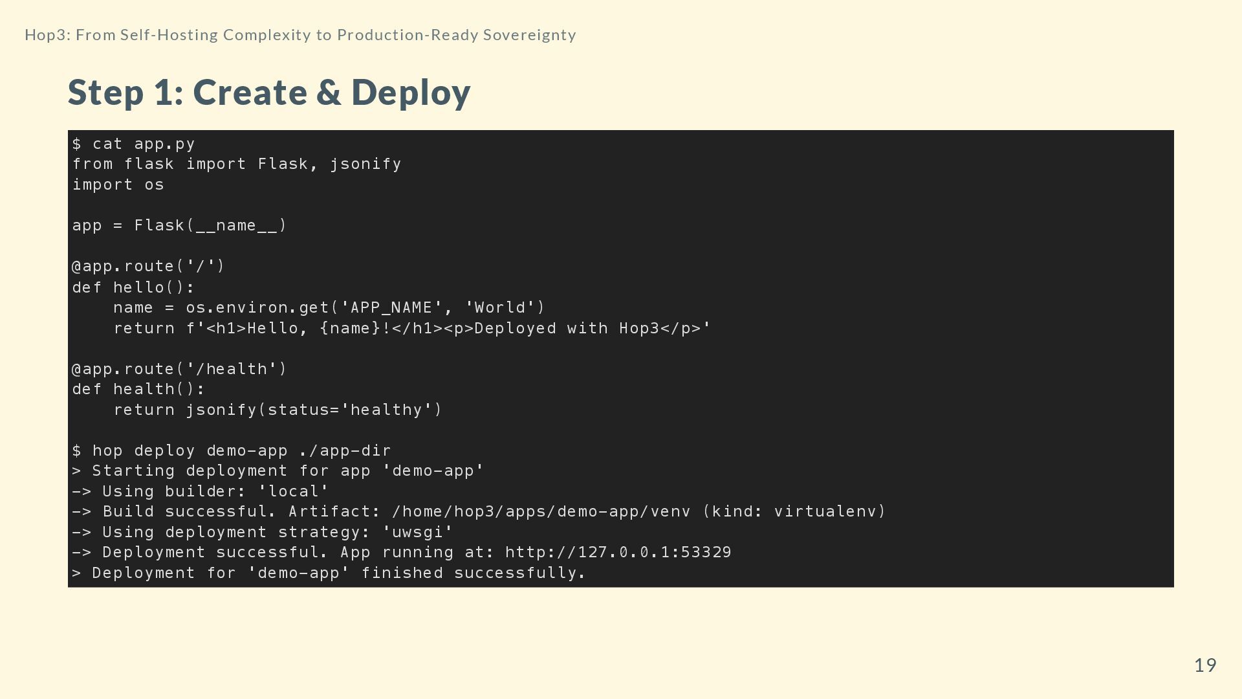Click the 'def health():' line
1242x699 pixels.
click(138, 390)
